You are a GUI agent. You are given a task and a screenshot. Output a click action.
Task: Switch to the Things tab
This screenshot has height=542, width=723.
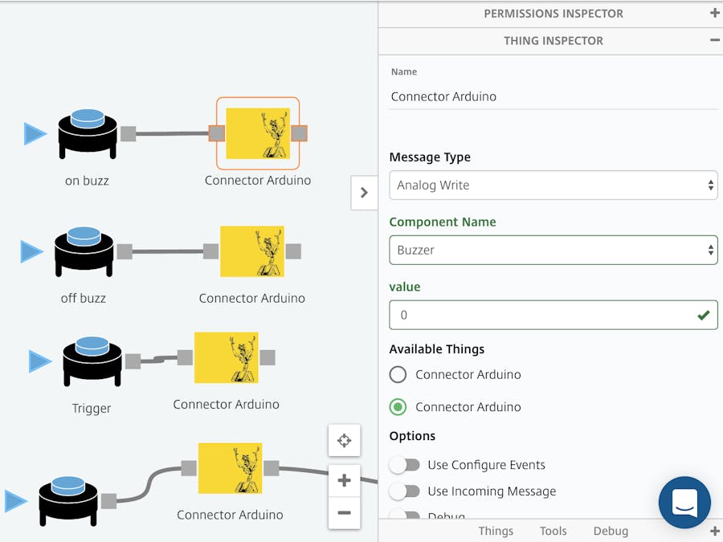(x=496, y=531)
